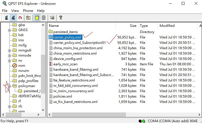This screenshot has height=123, width=202.
Task: Collapse the policyman tree node
Action: [9, 86]
